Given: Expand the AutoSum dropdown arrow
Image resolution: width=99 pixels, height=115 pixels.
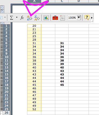Looking at the screenshot, I should (17, 17).
